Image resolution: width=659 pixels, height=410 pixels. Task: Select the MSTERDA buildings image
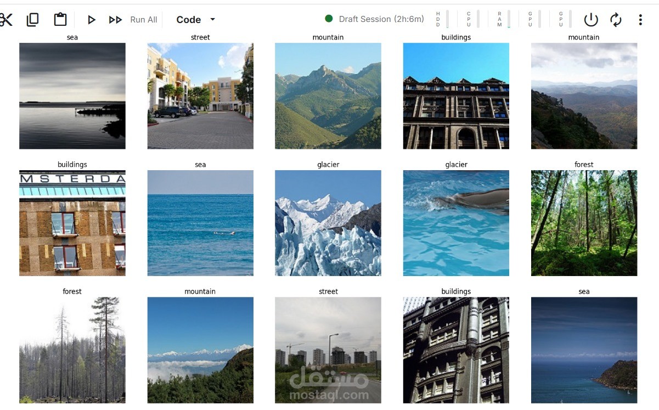click(x=72, y=222)
